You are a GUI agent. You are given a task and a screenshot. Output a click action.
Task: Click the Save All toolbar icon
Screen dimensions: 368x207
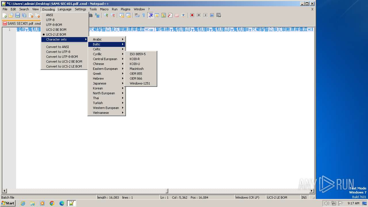(24, 15)
